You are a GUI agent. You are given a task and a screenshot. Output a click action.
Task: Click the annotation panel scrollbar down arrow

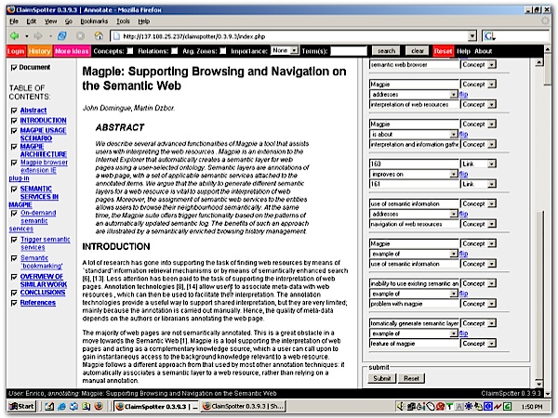pos(539,384)
